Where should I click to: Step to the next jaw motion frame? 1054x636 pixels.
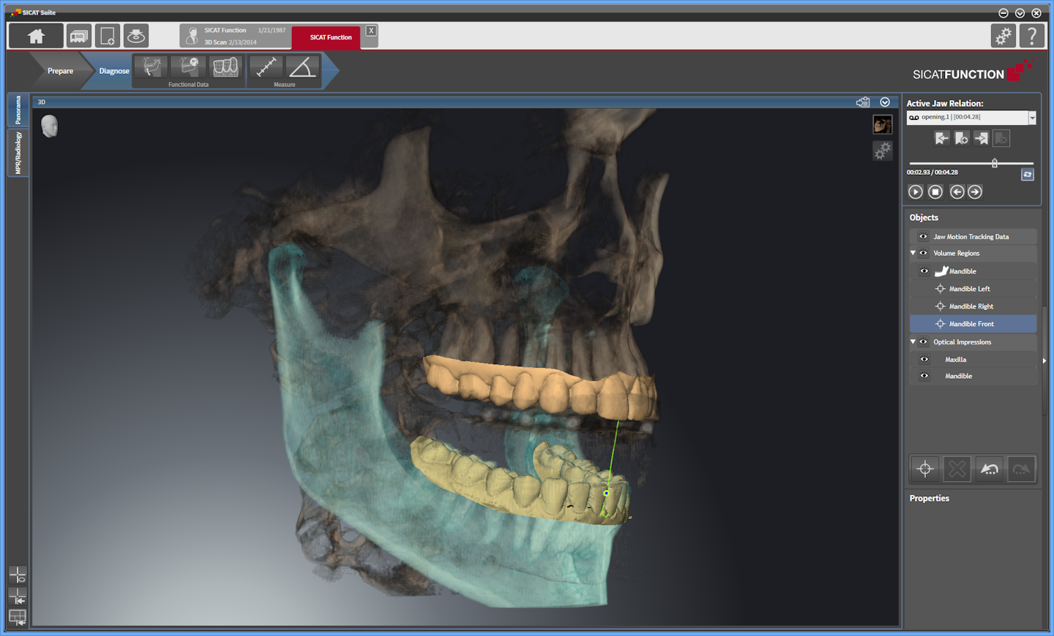pyautogui.click(x=975, y=192)
